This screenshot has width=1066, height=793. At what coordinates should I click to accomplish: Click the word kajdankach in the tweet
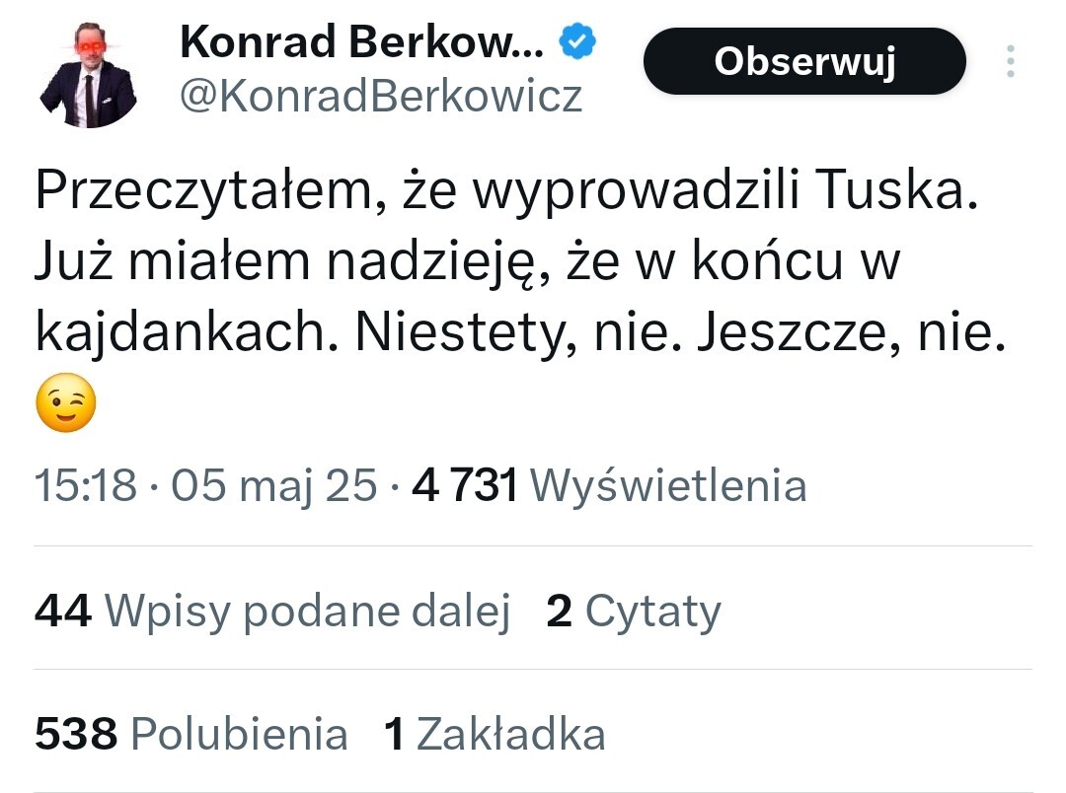point(178,335)
